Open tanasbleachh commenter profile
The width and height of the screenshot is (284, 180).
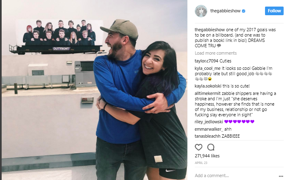207,136
